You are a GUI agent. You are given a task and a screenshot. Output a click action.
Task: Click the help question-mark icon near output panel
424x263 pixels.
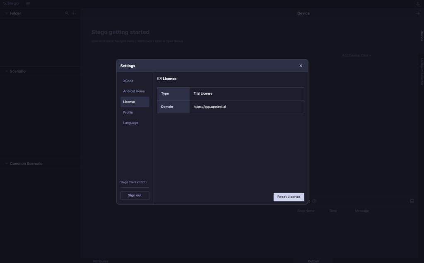[314, 201]
